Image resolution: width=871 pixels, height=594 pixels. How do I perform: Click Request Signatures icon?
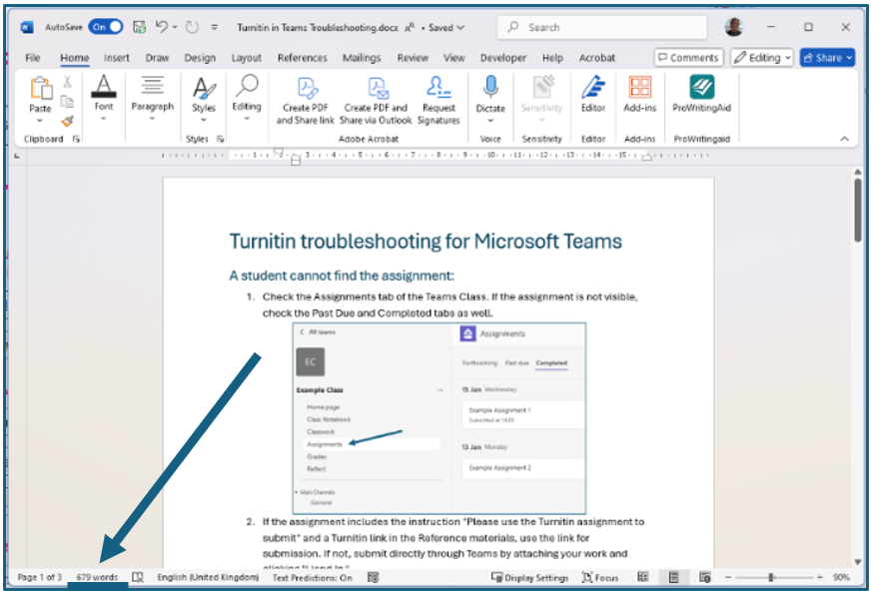[438, 101]
